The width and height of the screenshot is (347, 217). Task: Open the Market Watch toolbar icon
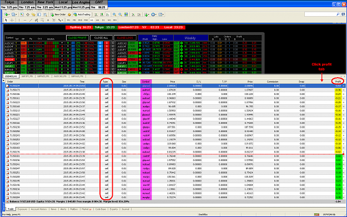22,14
